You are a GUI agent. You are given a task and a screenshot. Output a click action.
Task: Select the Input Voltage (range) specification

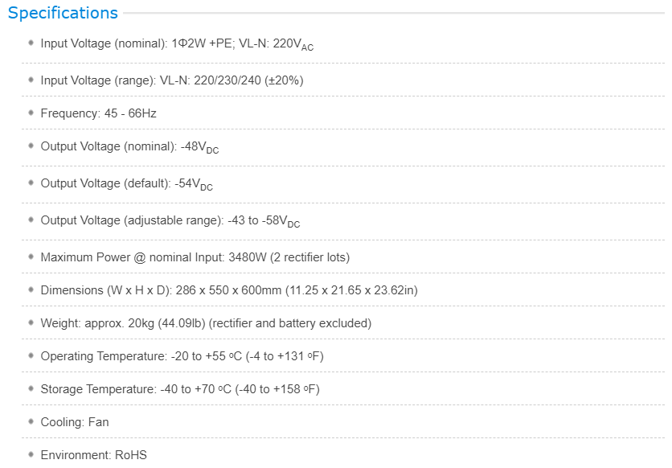click(x=172, y=80)
